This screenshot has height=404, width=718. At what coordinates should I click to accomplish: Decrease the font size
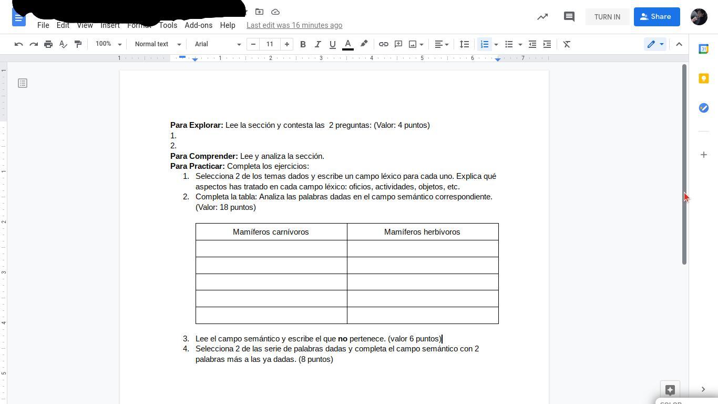pos(253,44)
